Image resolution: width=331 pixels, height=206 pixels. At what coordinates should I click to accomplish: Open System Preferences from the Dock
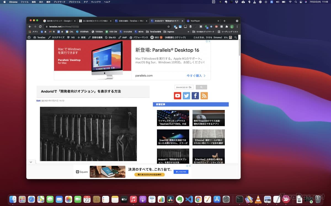click(226, 199)
